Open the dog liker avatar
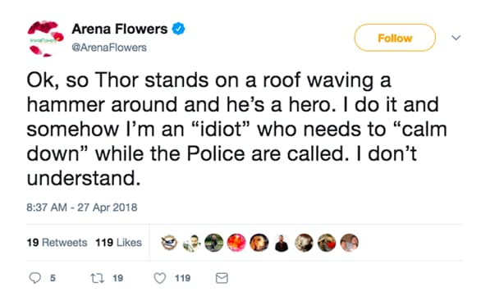 click(259, 243)
